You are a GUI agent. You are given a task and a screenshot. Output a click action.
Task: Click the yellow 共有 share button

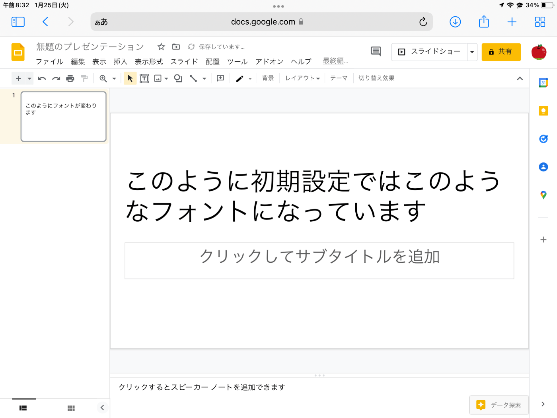(501, 52)
